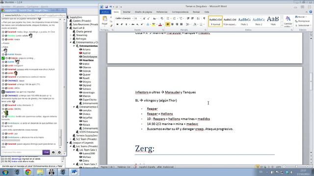Collapse the StarCraft II channel tree
The width and height of the screenshot is (314, 176).
click(x=68, y=28)
